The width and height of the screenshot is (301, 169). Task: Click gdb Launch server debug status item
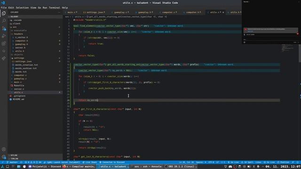pyautogui.click(x=62, y=162)
